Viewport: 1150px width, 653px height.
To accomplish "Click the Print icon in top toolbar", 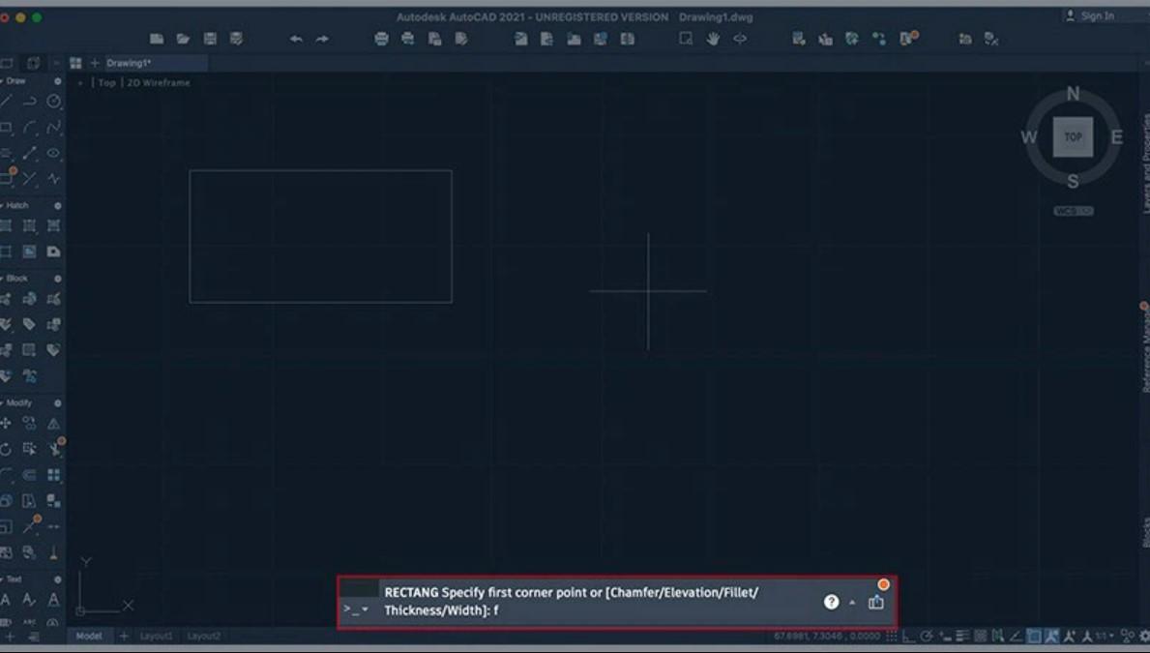I will click(381, 38).
